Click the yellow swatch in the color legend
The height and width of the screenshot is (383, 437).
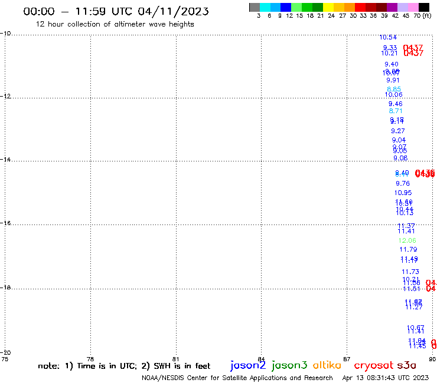pyautogui.click(x=328, y=7)
